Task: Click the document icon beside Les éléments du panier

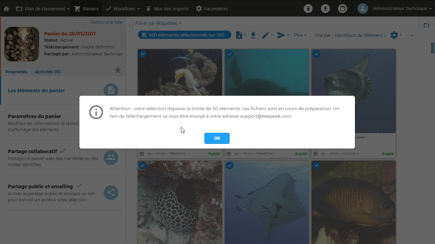Action: pyautogui.click(x=111, y=91)
